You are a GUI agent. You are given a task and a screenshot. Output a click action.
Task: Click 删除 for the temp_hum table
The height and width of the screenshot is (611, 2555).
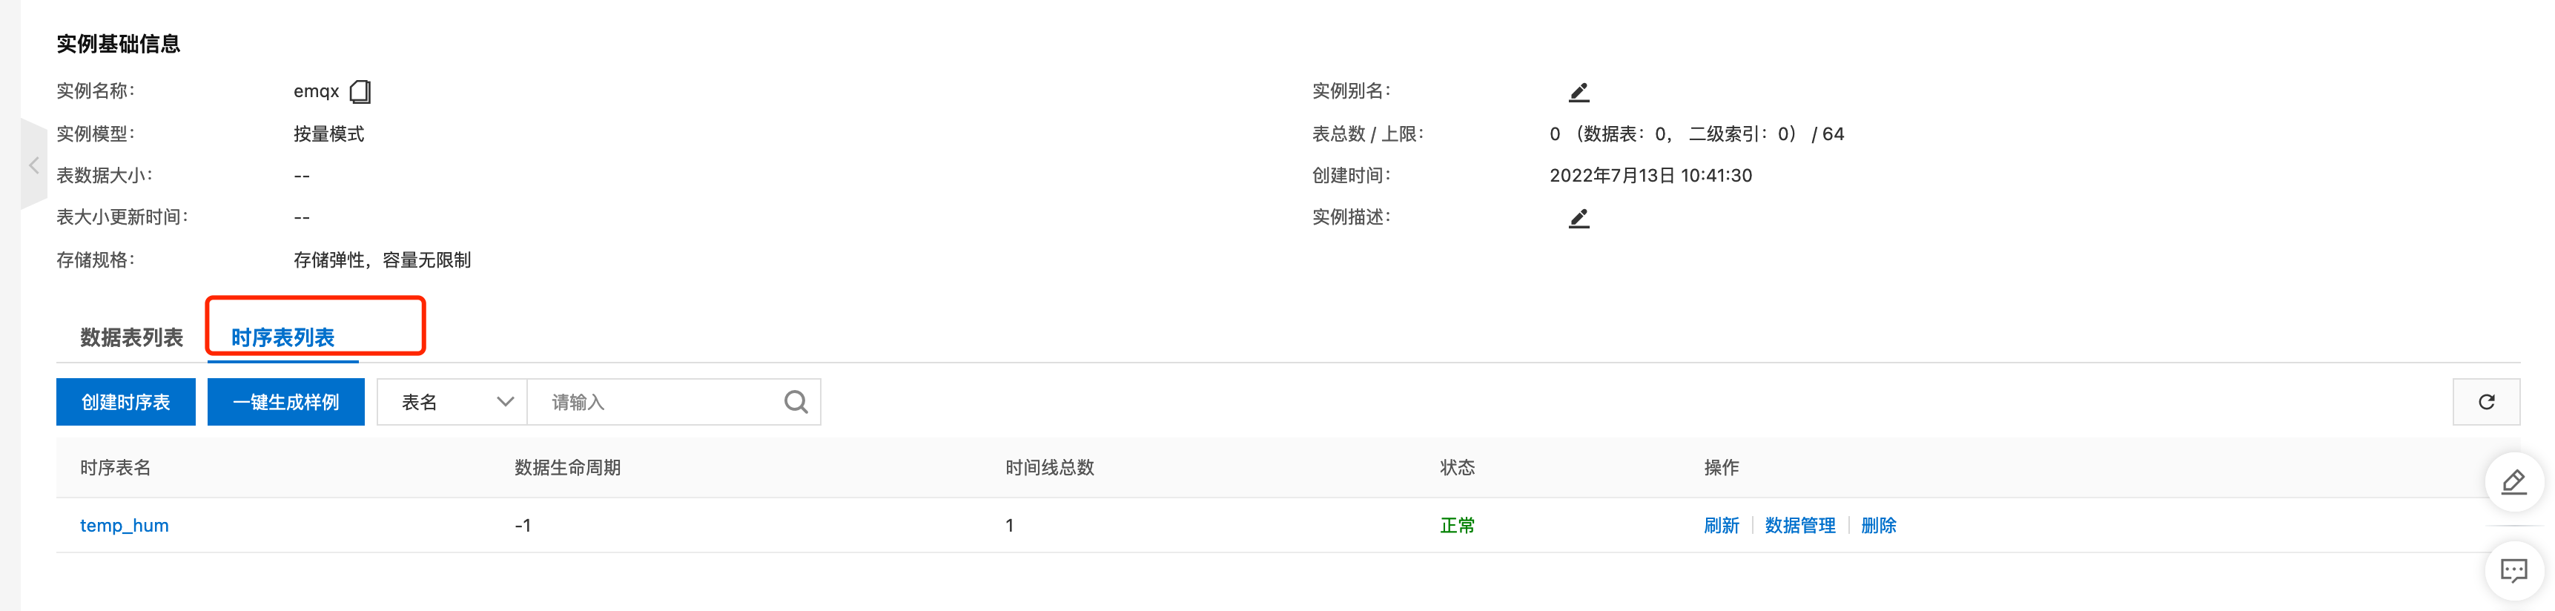1877,526
